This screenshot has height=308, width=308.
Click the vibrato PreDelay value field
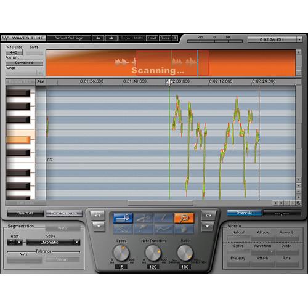tap(238, 264)
